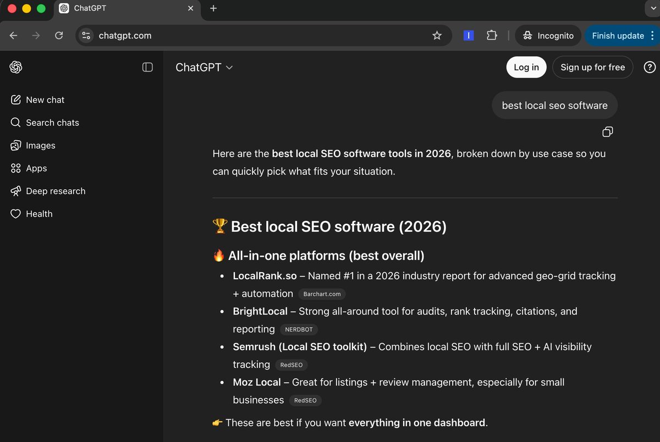Image resolution: width=660 pixels, height=442 pixels.
Task: Click the Log in button
Action: point(526,67)
